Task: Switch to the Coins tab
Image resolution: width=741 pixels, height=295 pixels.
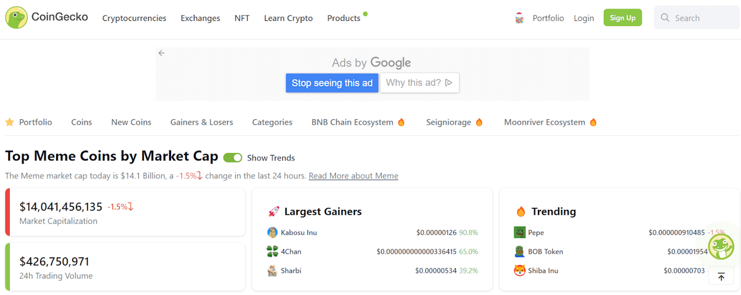Action: click(82, 122)
